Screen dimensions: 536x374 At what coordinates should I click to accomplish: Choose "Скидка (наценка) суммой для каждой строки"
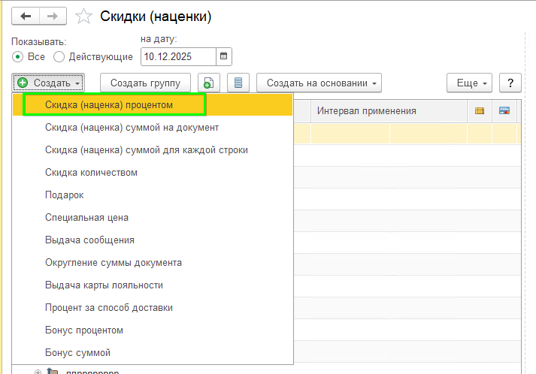[x=153, y=150]
